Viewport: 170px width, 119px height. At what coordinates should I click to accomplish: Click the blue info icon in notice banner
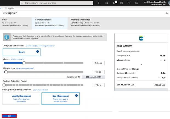[7, 37]
